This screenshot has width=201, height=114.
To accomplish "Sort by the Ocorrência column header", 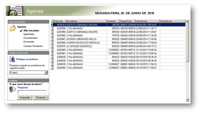I will tap(86, 21).
